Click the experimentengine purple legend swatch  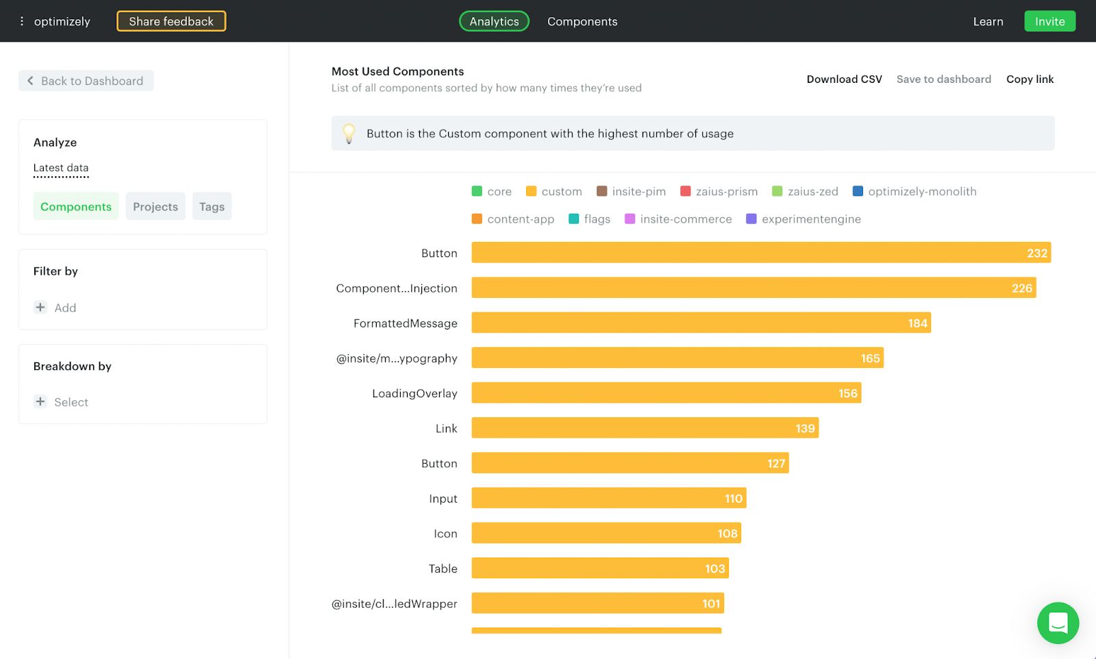[x=751, y=219]
